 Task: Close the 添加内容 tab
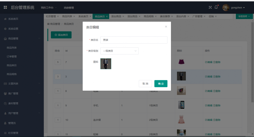(x=188, y=16)
